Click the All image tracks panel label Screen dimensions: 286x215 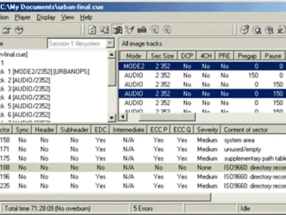pyautogui.click(x=142, y=43)
